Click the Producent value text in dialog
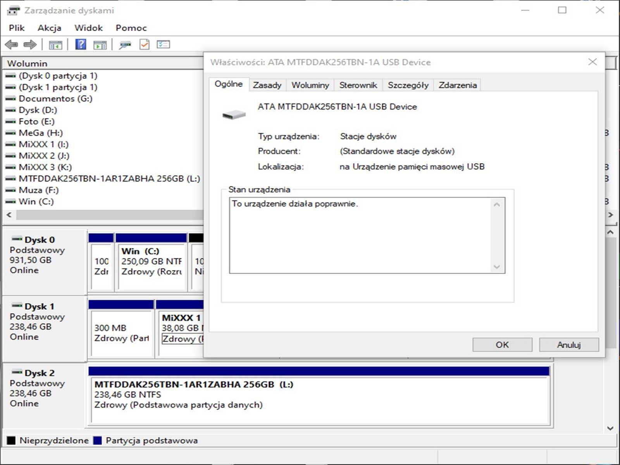620x465 pixels. (x=397, y=151)
